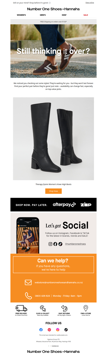
Task: Click the Afterpay Zip pay later banner
Action: coord(53,204)
